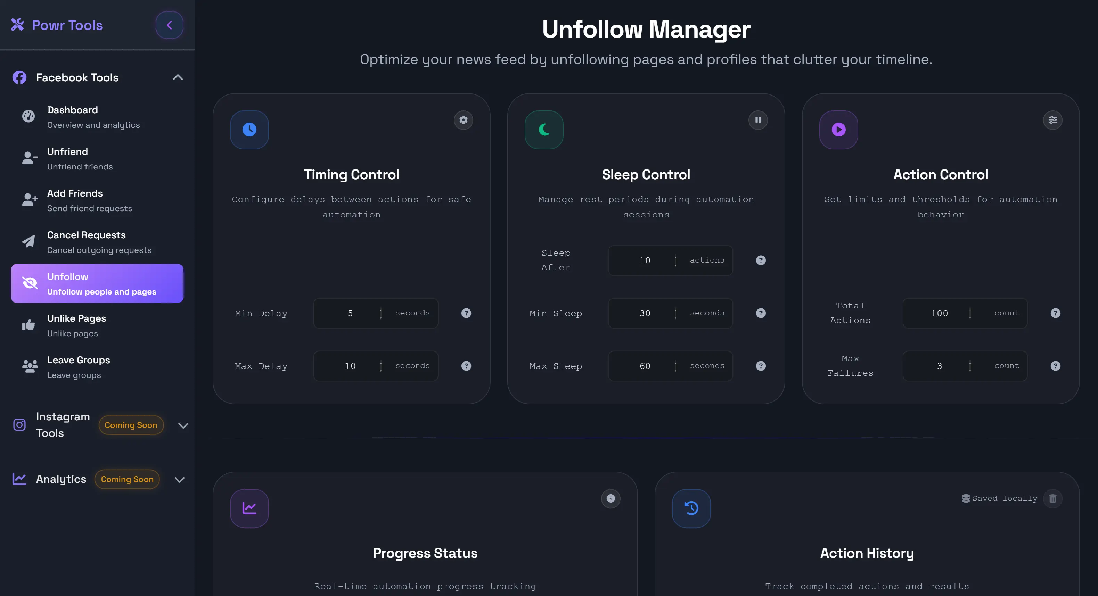This screenshot has width=1098, height=596.
Task: Click the Analytics chart icon in sidebar
Action: (19, 479)
